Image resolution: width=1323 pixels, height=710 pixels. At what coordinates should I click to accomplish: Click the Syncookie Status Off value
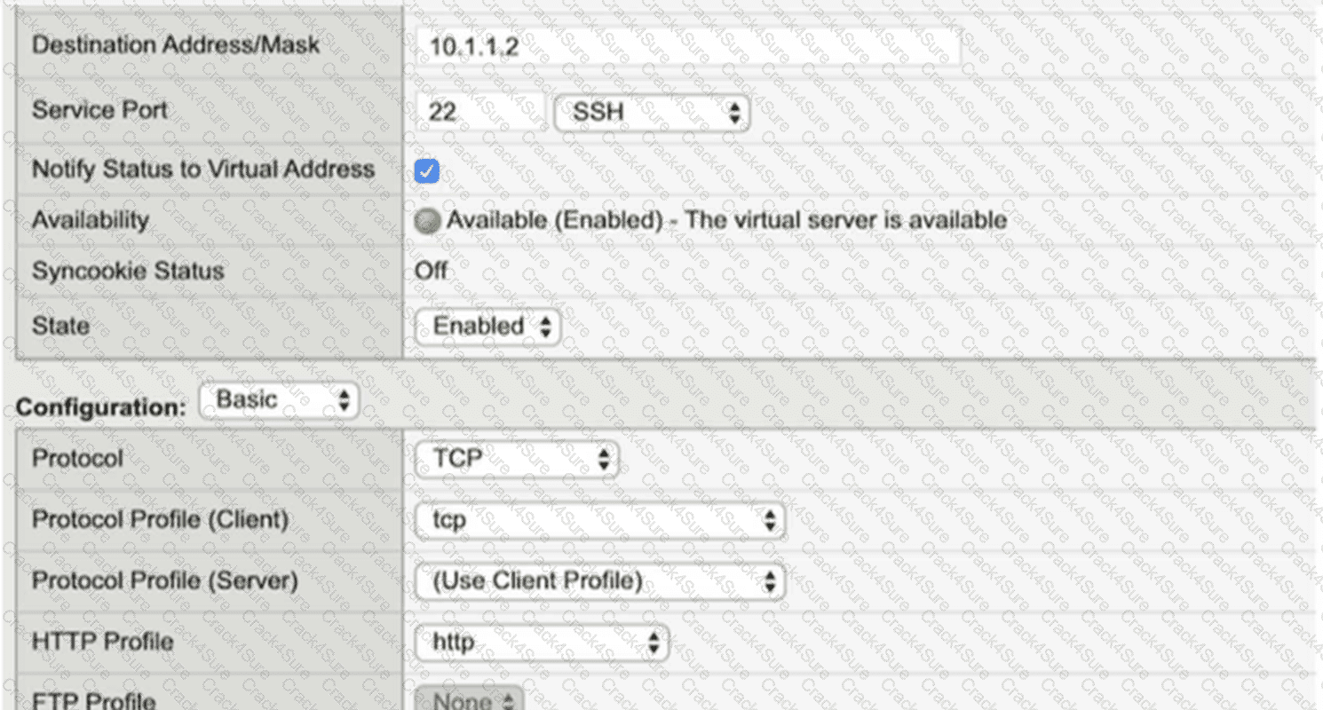(432, 271)
